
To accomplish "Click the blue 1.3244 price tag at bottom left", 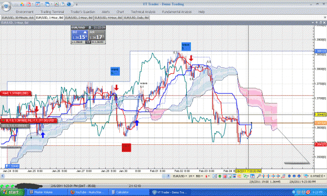I will click(12, 166).
